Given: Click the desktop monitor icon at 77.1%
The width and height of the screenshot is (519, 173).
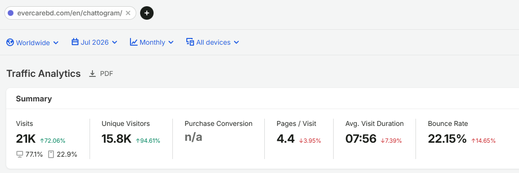Looking at the screenshot, I should pyautogui.click(x=20, y=154).
